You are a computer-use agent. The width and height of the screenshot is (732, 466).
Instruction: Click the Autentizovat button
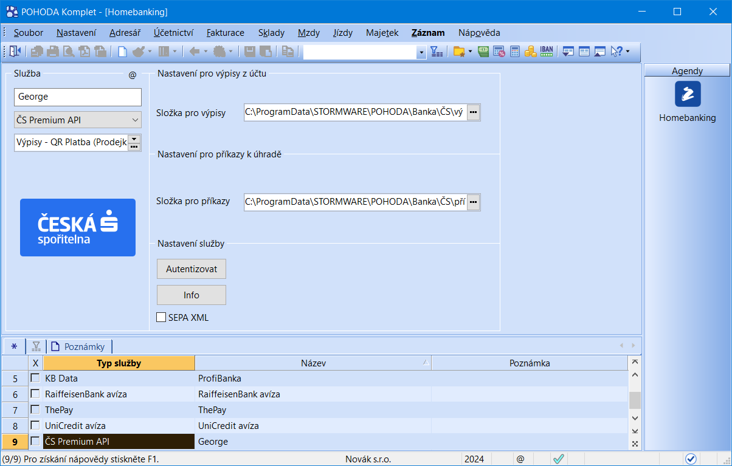(x=192, y=269)
